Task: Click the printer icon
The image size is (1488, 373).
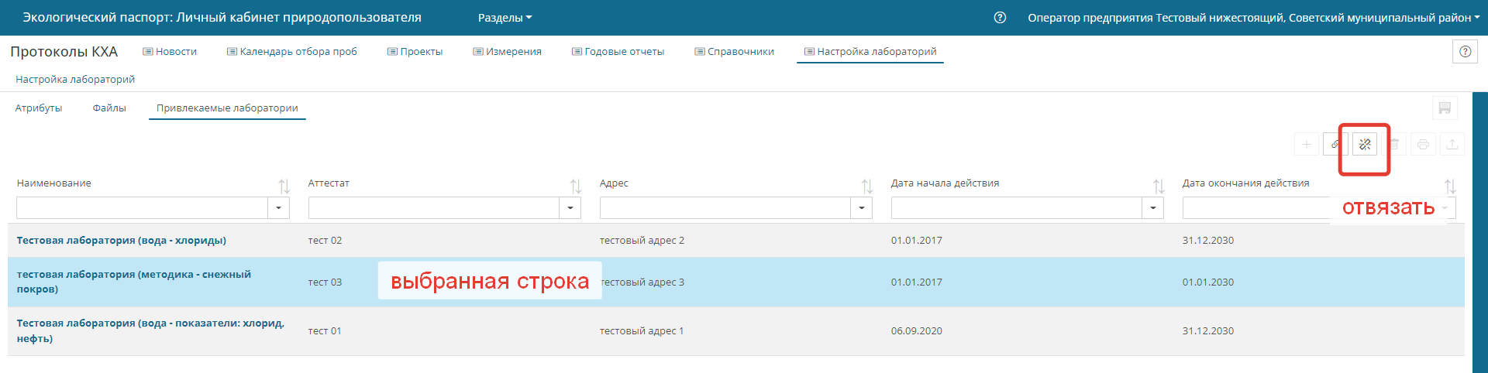Action: tap(1423, 145)
